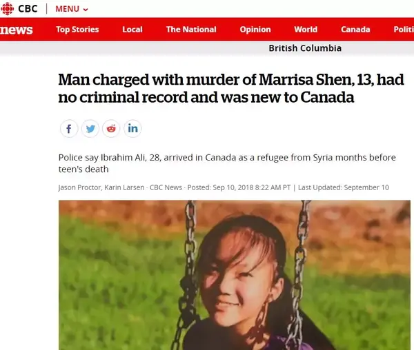Click the chevron next to MENU
This screenshot has width=414, height=350.
(86, 10)
